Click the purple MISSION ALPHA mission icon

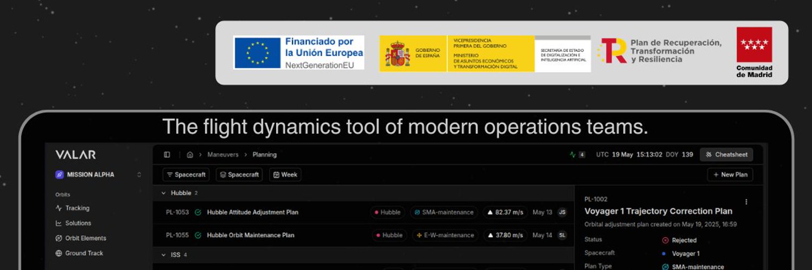(x=60, y=175)
